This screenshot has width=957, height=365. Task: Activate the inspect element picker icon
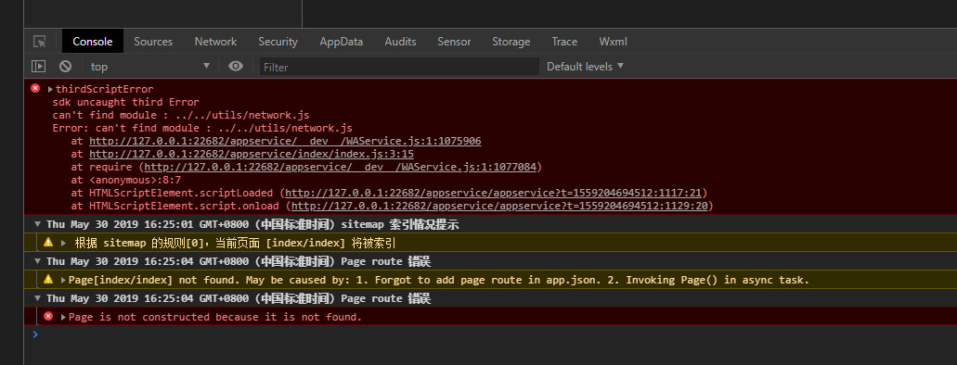pyautogui.click(x=40, y=42)
